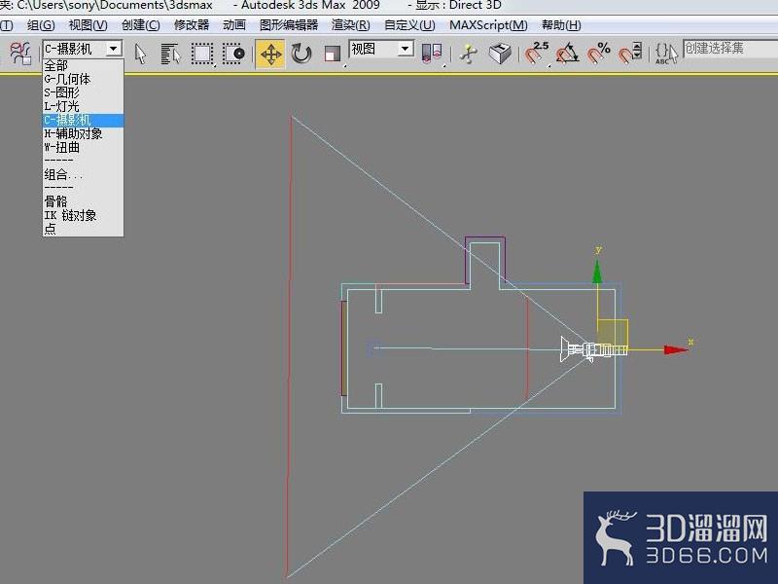Click Edit Named Selection Sets icon
Viewport: 778px width, 584px height.
pyautogui.click(x=665, y=54)
